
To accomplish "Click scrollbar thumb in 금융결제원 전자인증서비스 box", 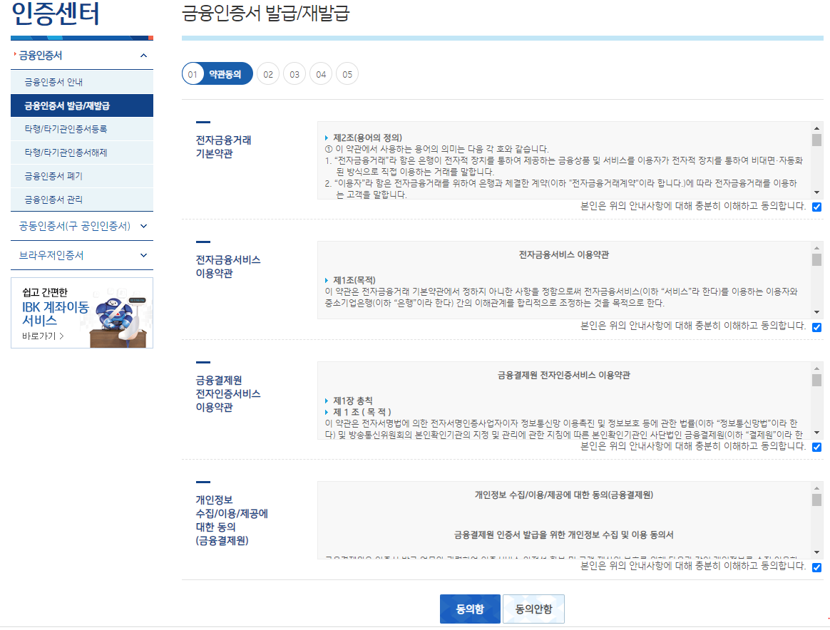I will [816, 380].
